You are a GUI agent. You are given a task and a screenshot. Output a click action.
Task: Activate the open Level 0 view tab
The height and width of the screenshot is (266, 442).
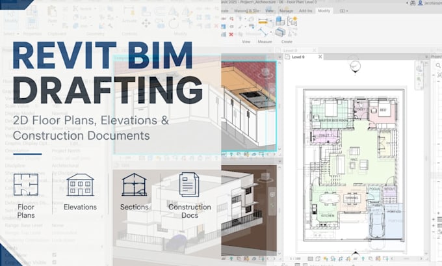pyautogui.click(x=298, y=57)
